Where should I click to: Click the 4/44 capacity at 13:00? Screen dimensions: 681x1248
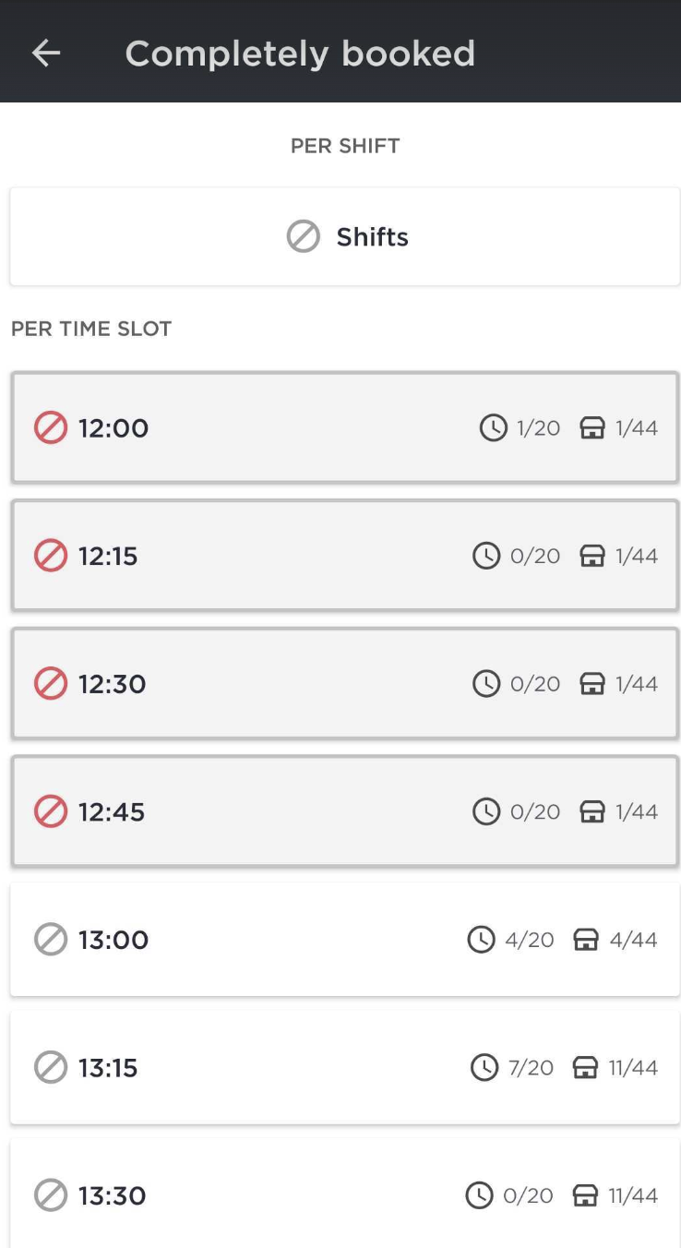click(x=633, y=940)
